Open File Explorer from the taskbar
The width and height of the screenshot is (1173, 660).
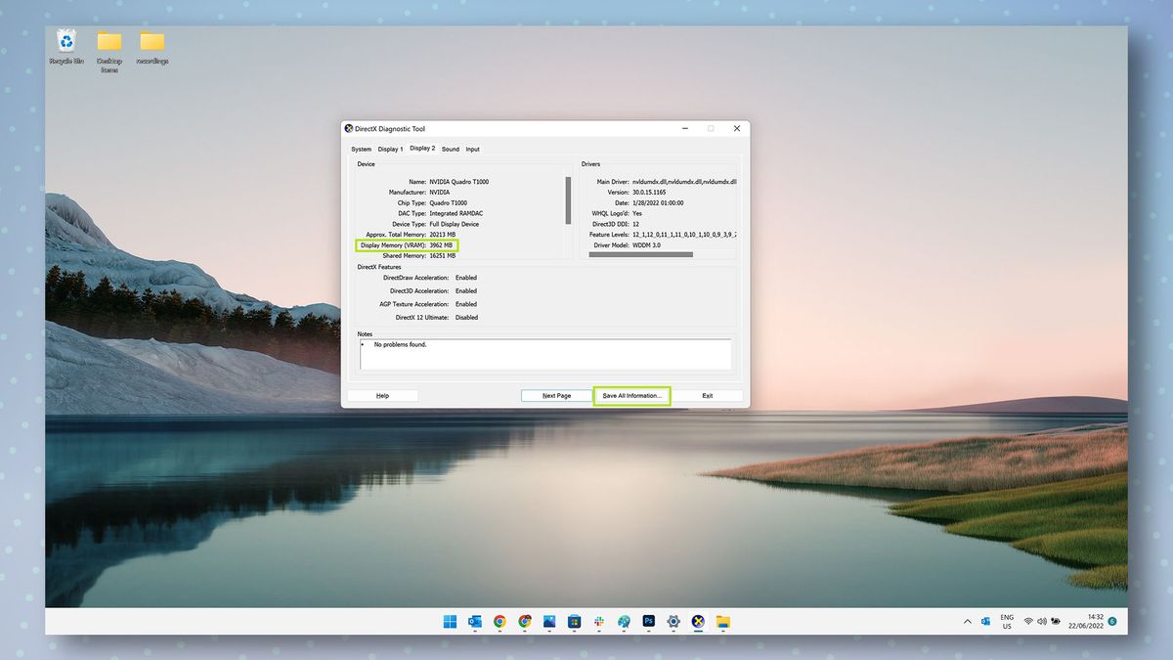pyautogui.click(x=721, y=622)
